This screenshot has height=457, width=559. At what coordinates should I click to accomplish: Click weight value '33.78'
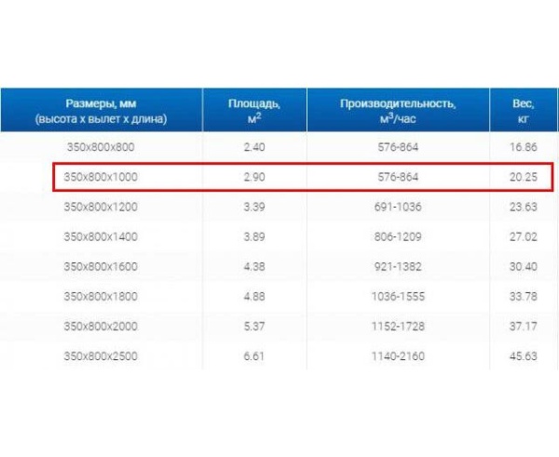(524, 296)
